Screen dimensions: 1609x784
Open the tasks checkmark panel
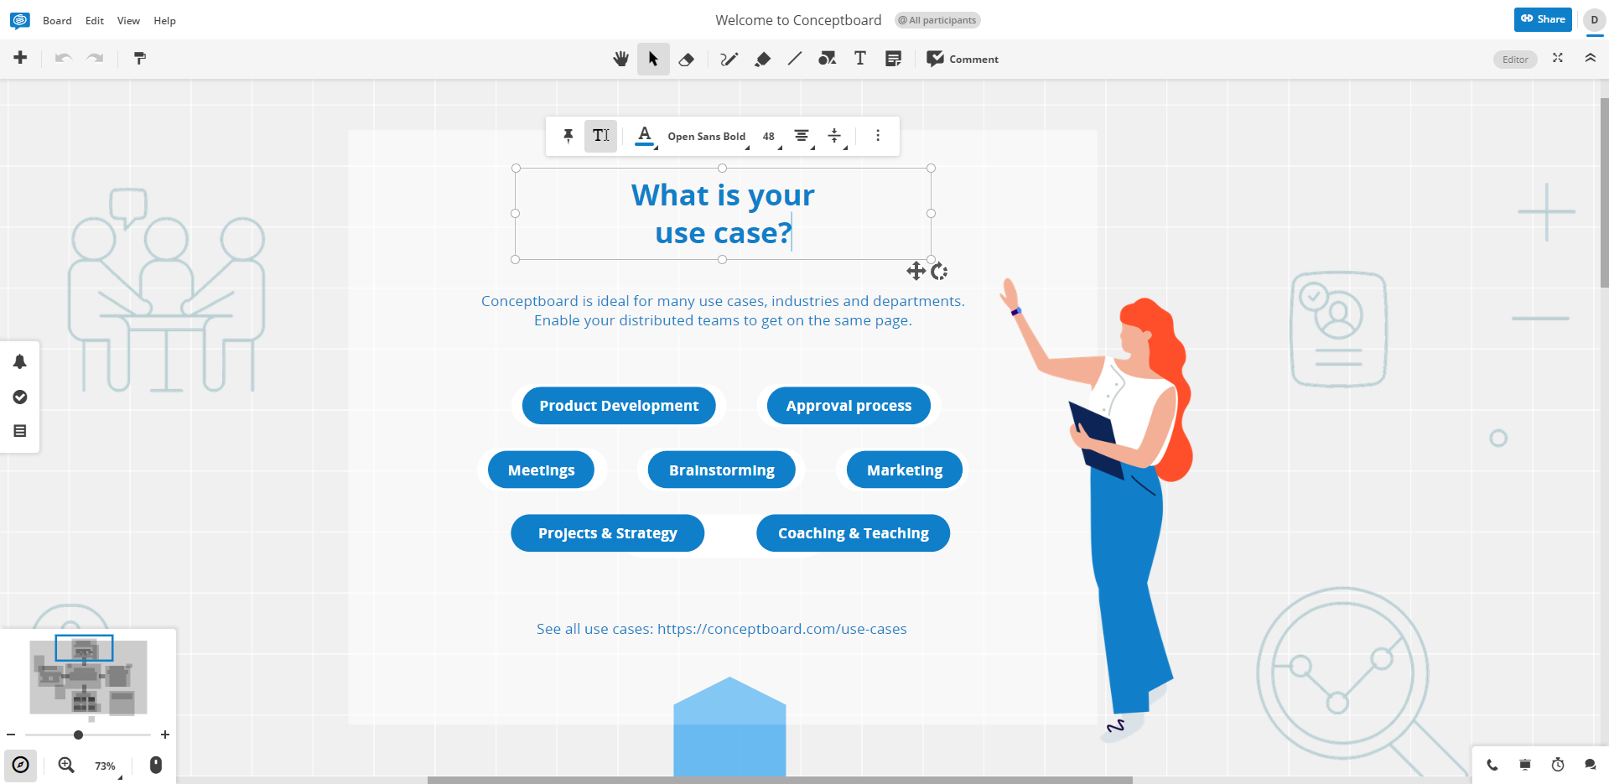coord(20,397)
